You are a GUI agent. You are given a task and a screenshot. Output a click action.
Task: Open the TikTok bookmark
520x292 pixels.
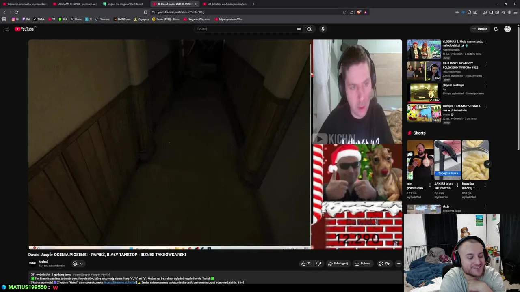point(39,19)
